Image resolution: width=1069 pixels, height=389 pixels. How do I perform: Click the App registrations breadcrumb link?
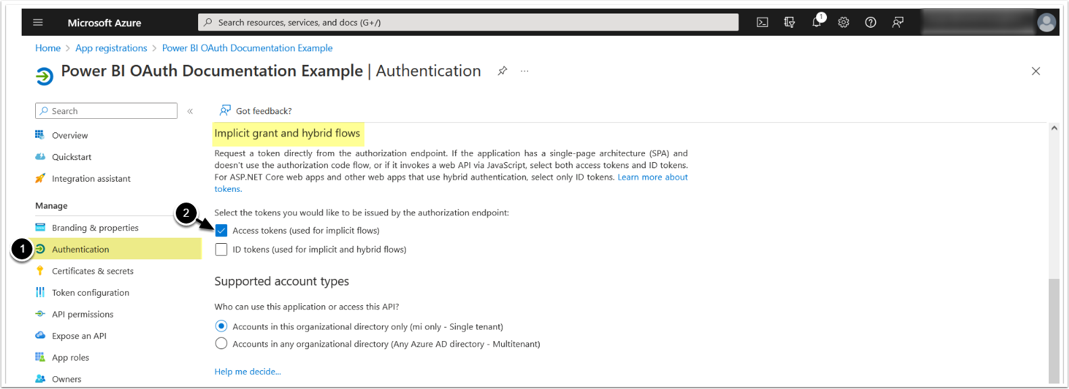pos(112,48)
